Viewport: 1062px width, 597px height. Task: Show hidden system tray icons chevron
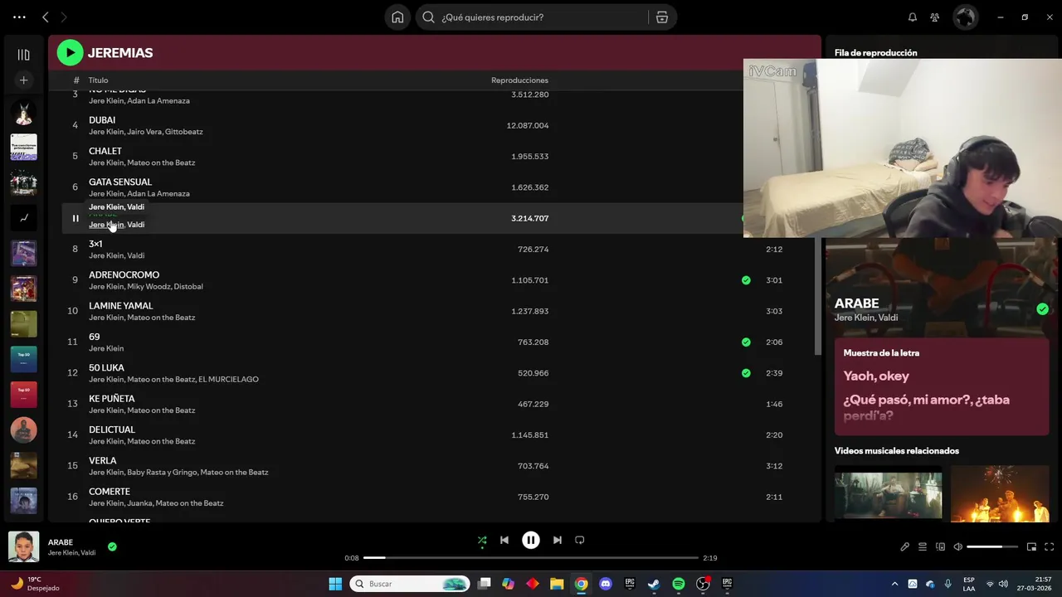(894, 584)
